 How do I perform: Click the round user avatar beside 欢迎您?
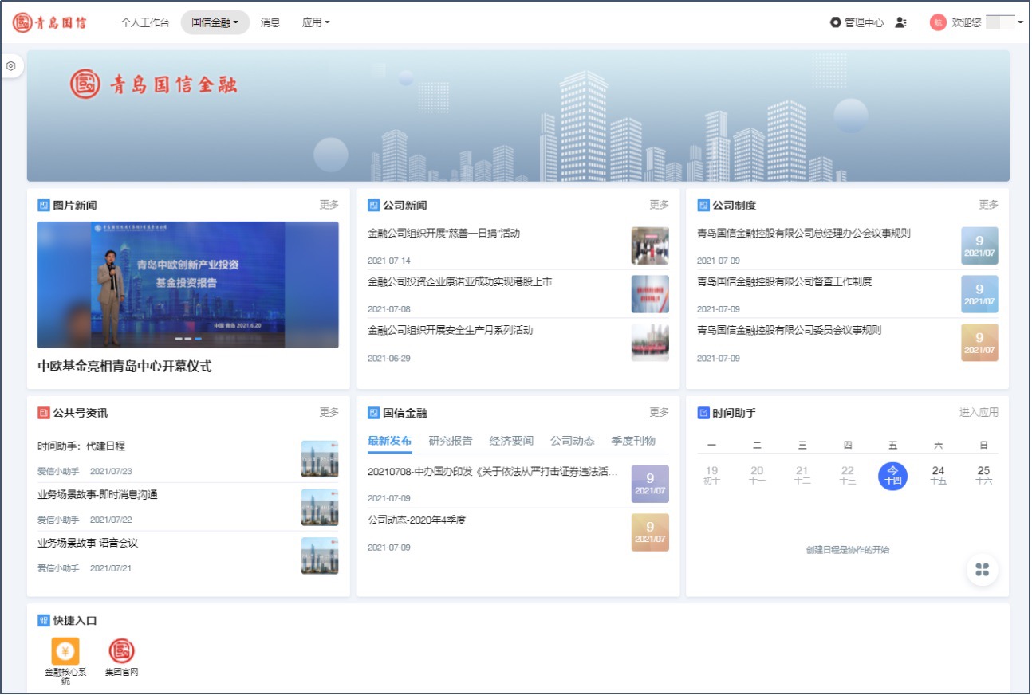tap(938, 22)
